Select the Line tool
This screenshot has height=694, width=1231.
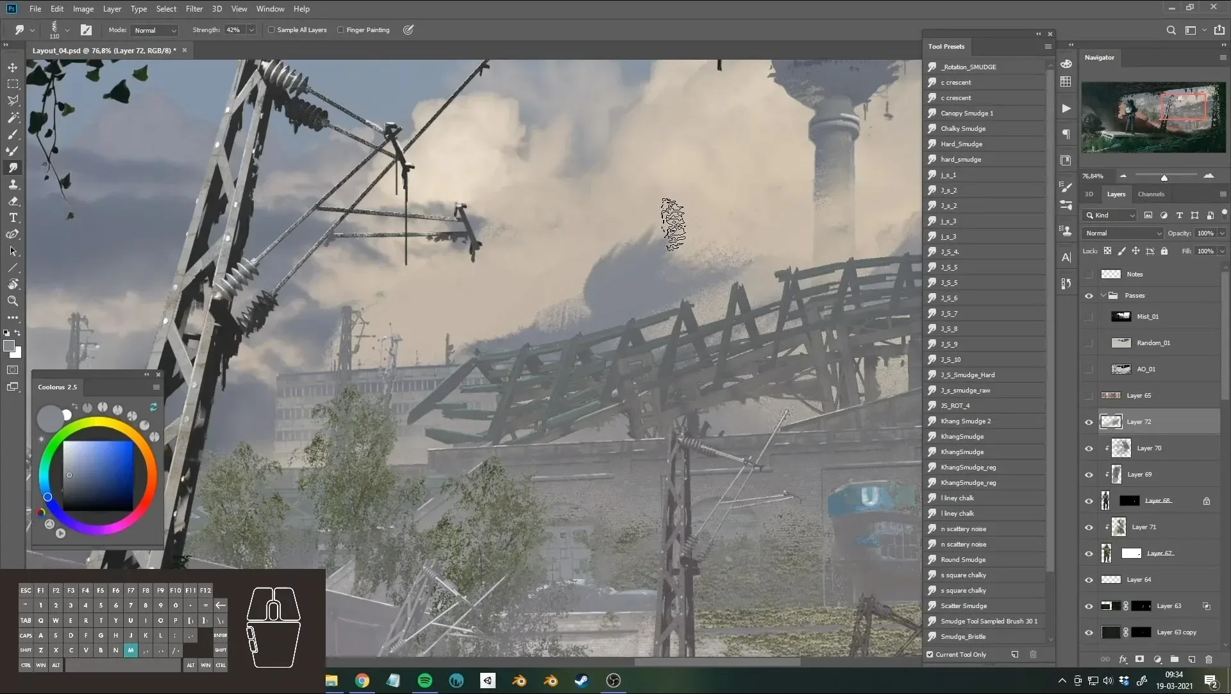point(13,267)
